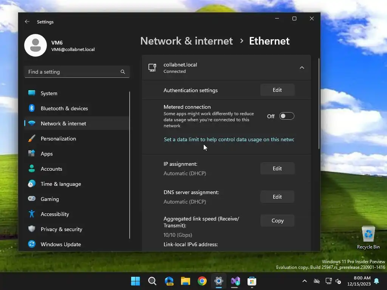Launch Google Chrome from the taskbar
Viewport: 387px width, 290px height.
point(202,281)
